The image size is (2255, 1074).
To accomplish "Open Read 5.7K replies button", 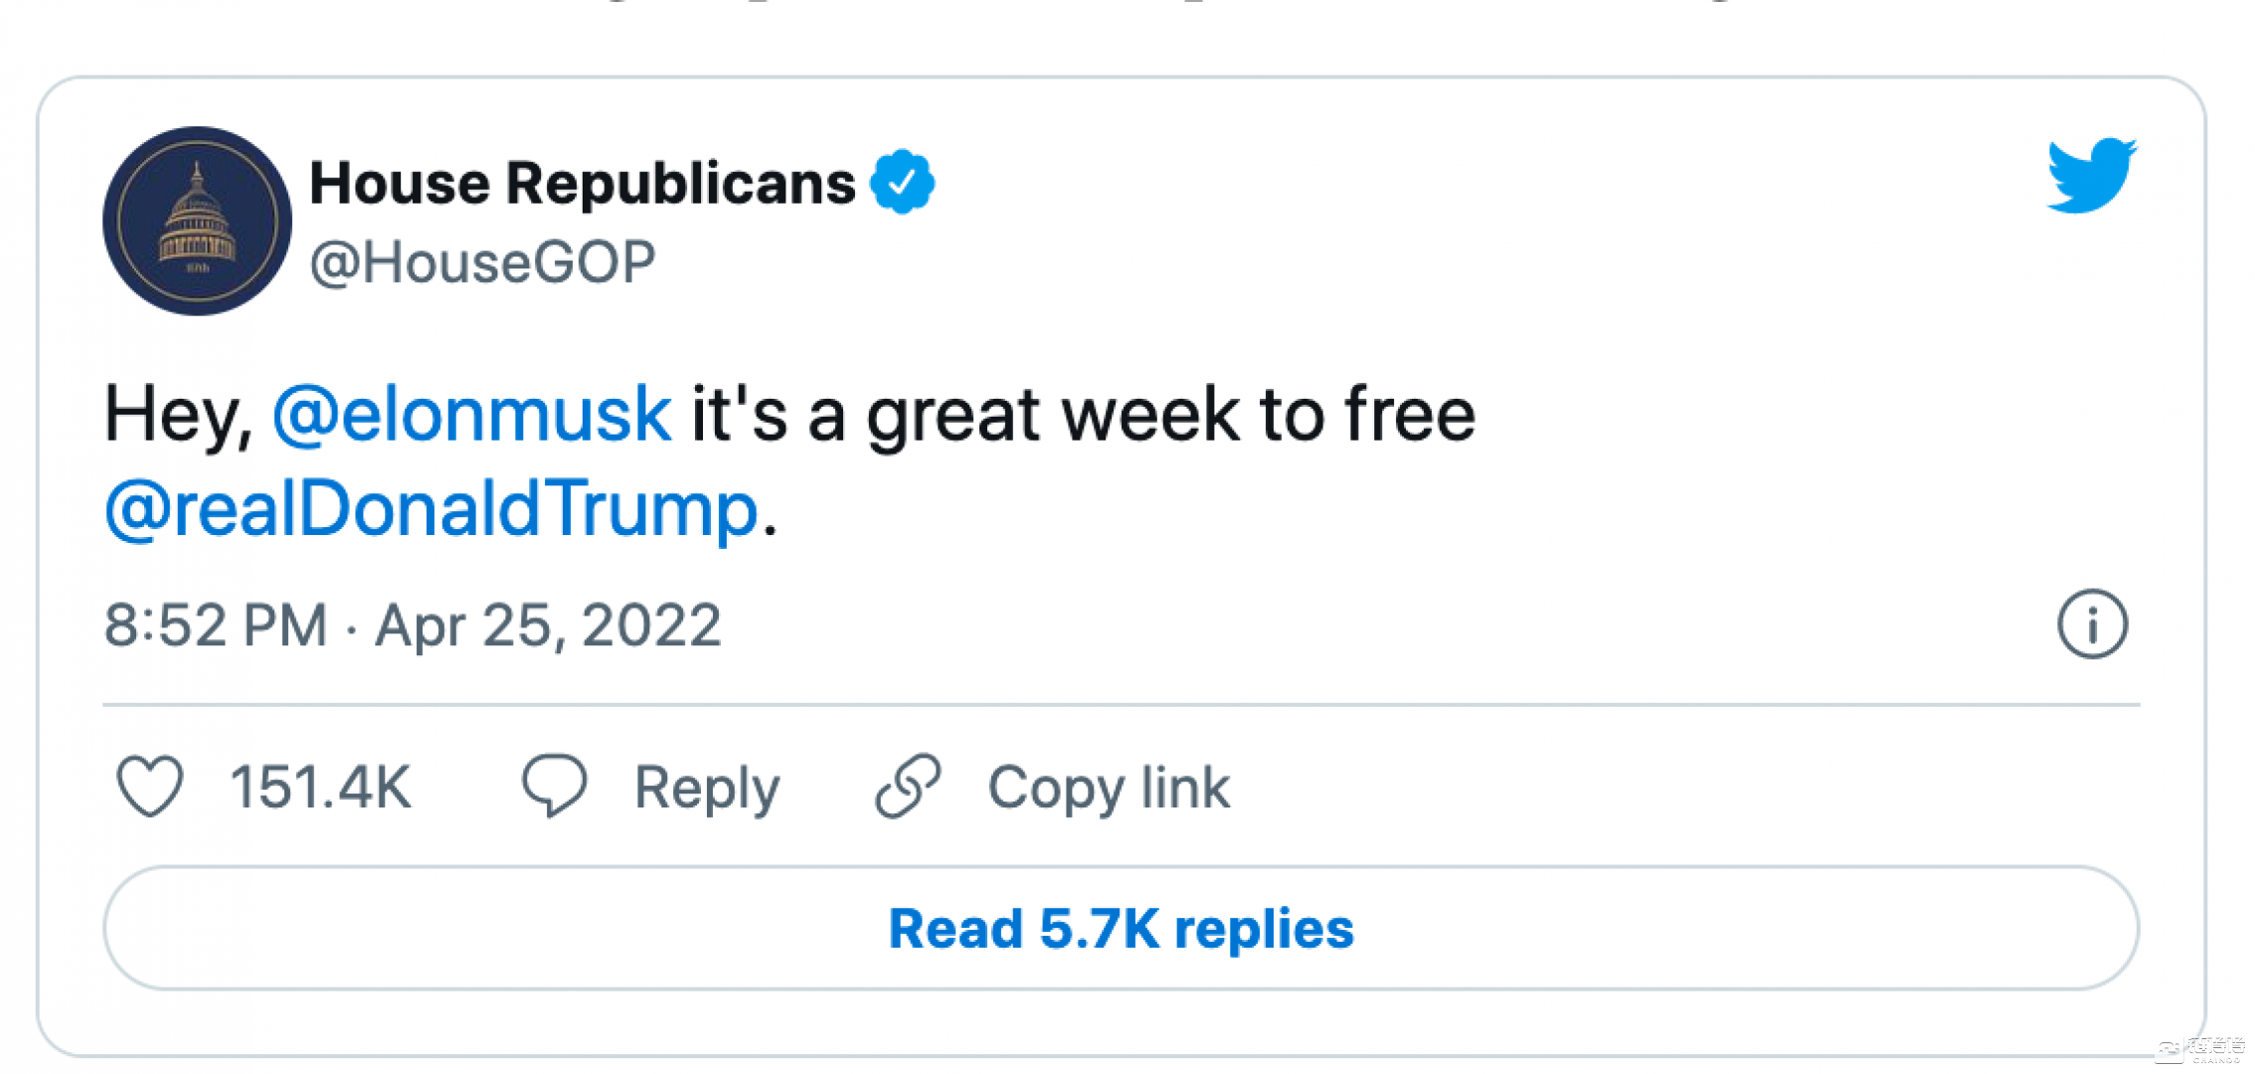I will point(1121,929).
